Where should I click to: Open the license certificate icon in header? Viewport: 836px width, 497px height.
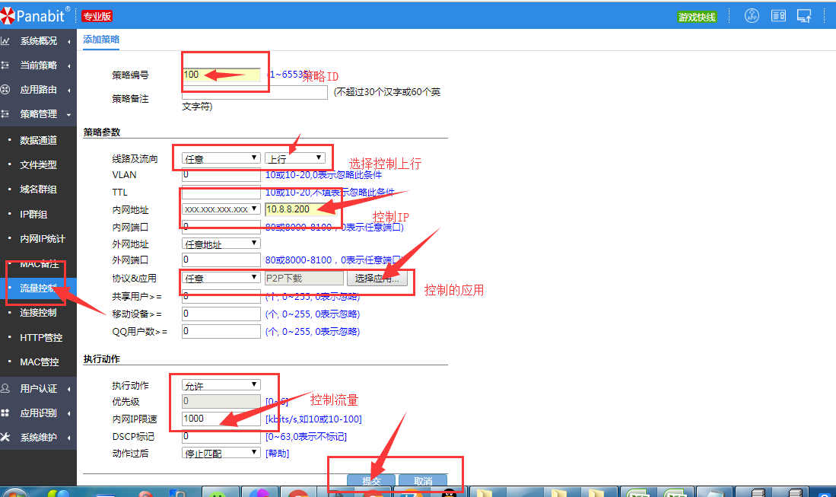778,16
